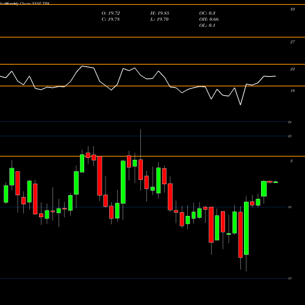Click the 'O: 19.72' open value
This screenshot has height=305, width=305.
pos(110,13)
